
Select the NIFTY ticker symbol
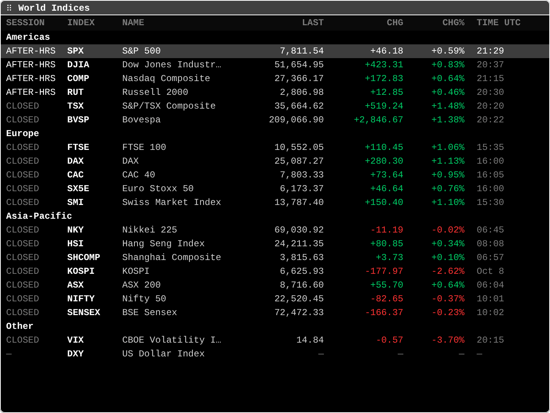(x=81, y=299)
